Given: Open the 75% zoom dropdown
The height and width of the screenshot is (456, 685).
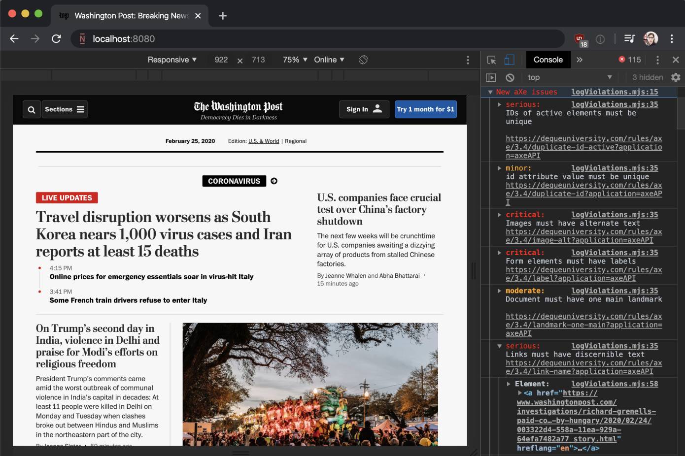Looking at the screenshot, I should click(x=294, y=60).
